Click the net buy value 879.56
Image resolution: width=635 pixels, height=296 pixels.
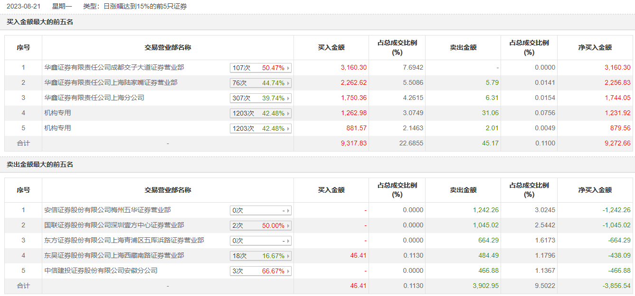[x=621, y=128]
